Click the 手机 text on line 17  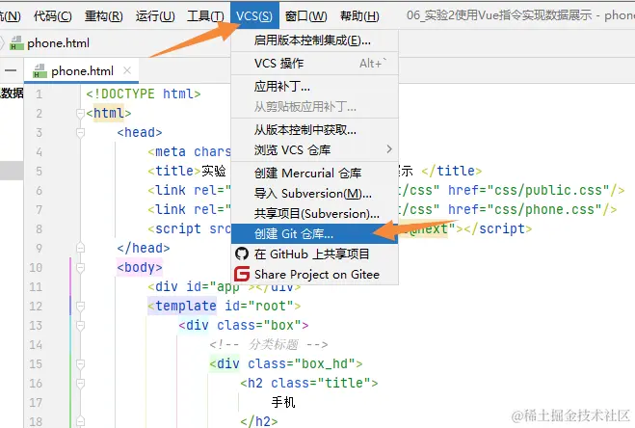(x=283, y=403)
